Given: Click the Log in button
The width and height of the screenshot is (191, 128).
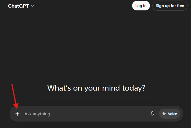Looking at the screenshot, I should tap(141, 6).
